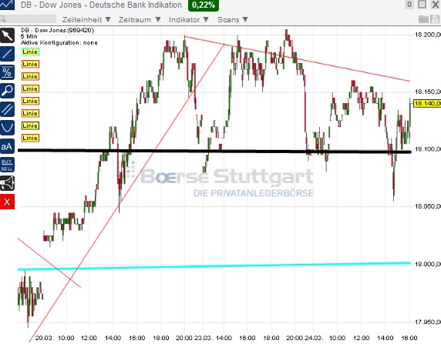The image size is (441, 344).
Task: Click the green 0,22% change badge
Action: [204, 5]
